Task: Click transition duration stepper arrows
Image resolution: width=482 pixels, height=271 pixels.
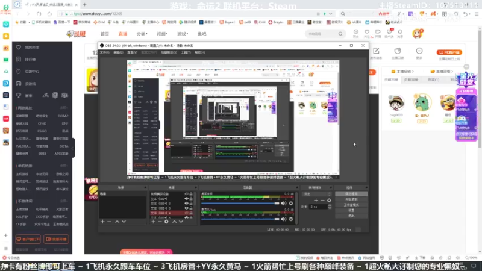Action: coord(330,207)
